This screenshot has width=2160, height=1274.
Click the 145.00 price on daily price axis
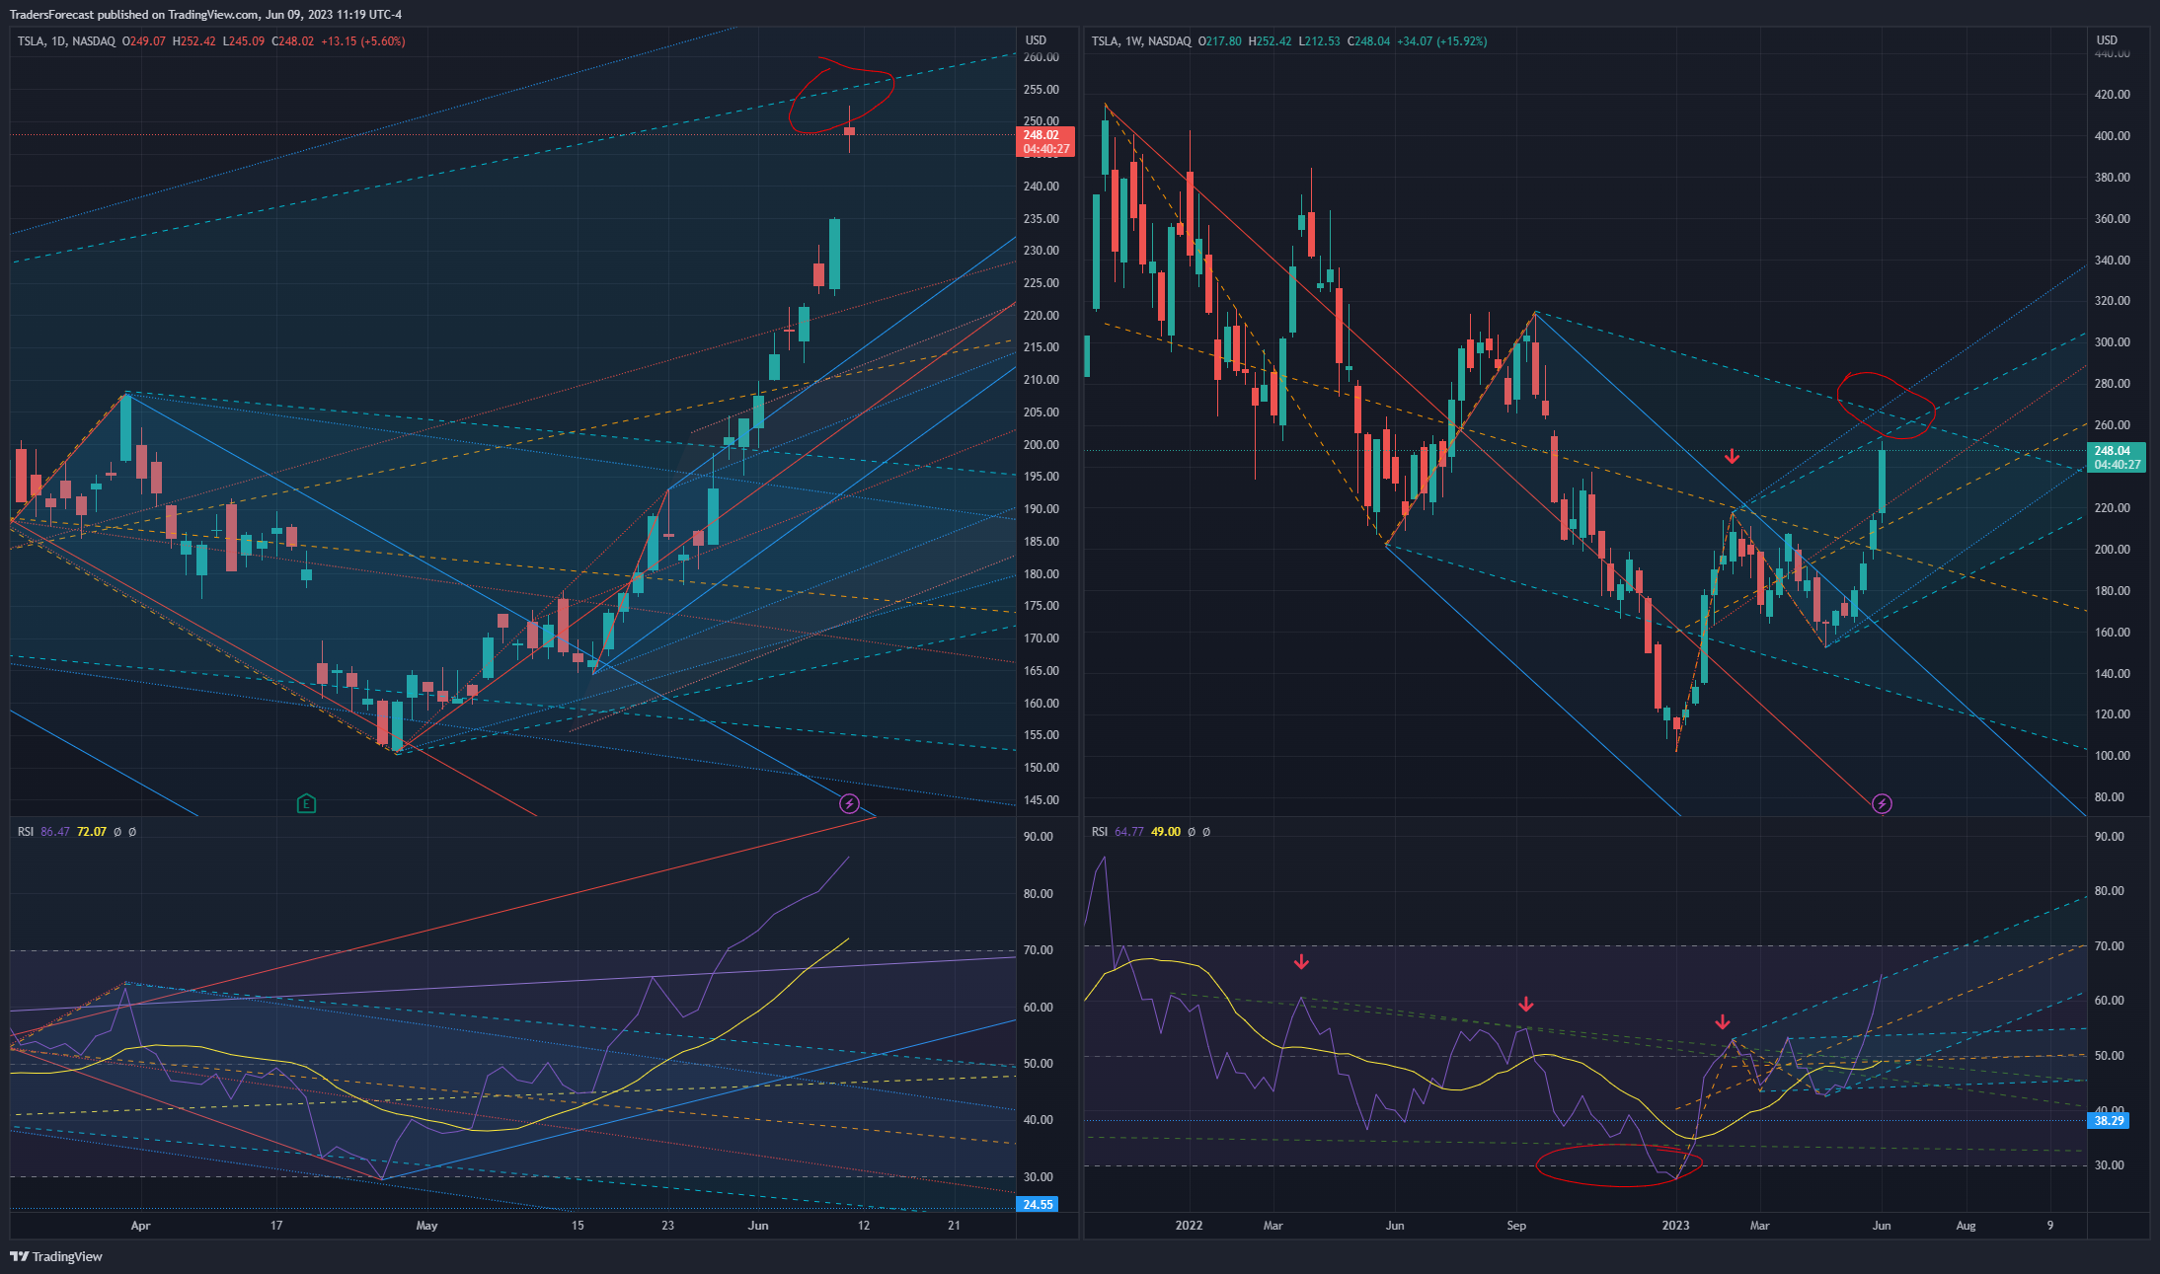(x=1041, y=800)
